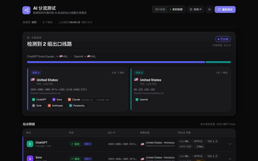Click the 分流总览 section icon

pyautogui.click(x=28, y=38)
